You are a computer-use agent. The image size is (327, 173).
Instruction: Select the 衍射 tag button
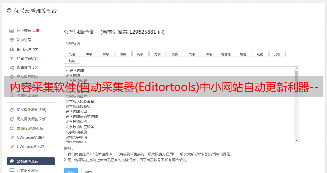(260, 54)
